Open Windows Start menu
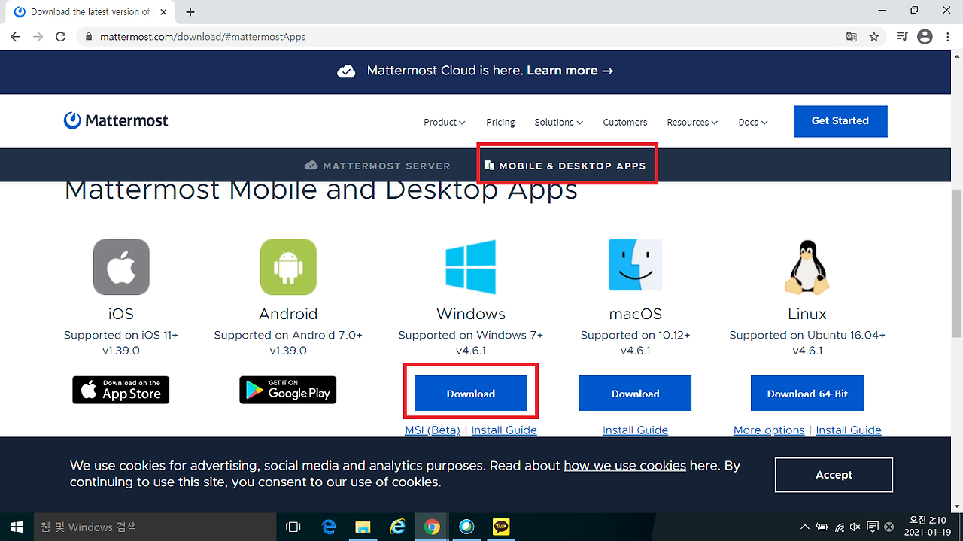This screenshot has height=541, width=963. (16, 527)
